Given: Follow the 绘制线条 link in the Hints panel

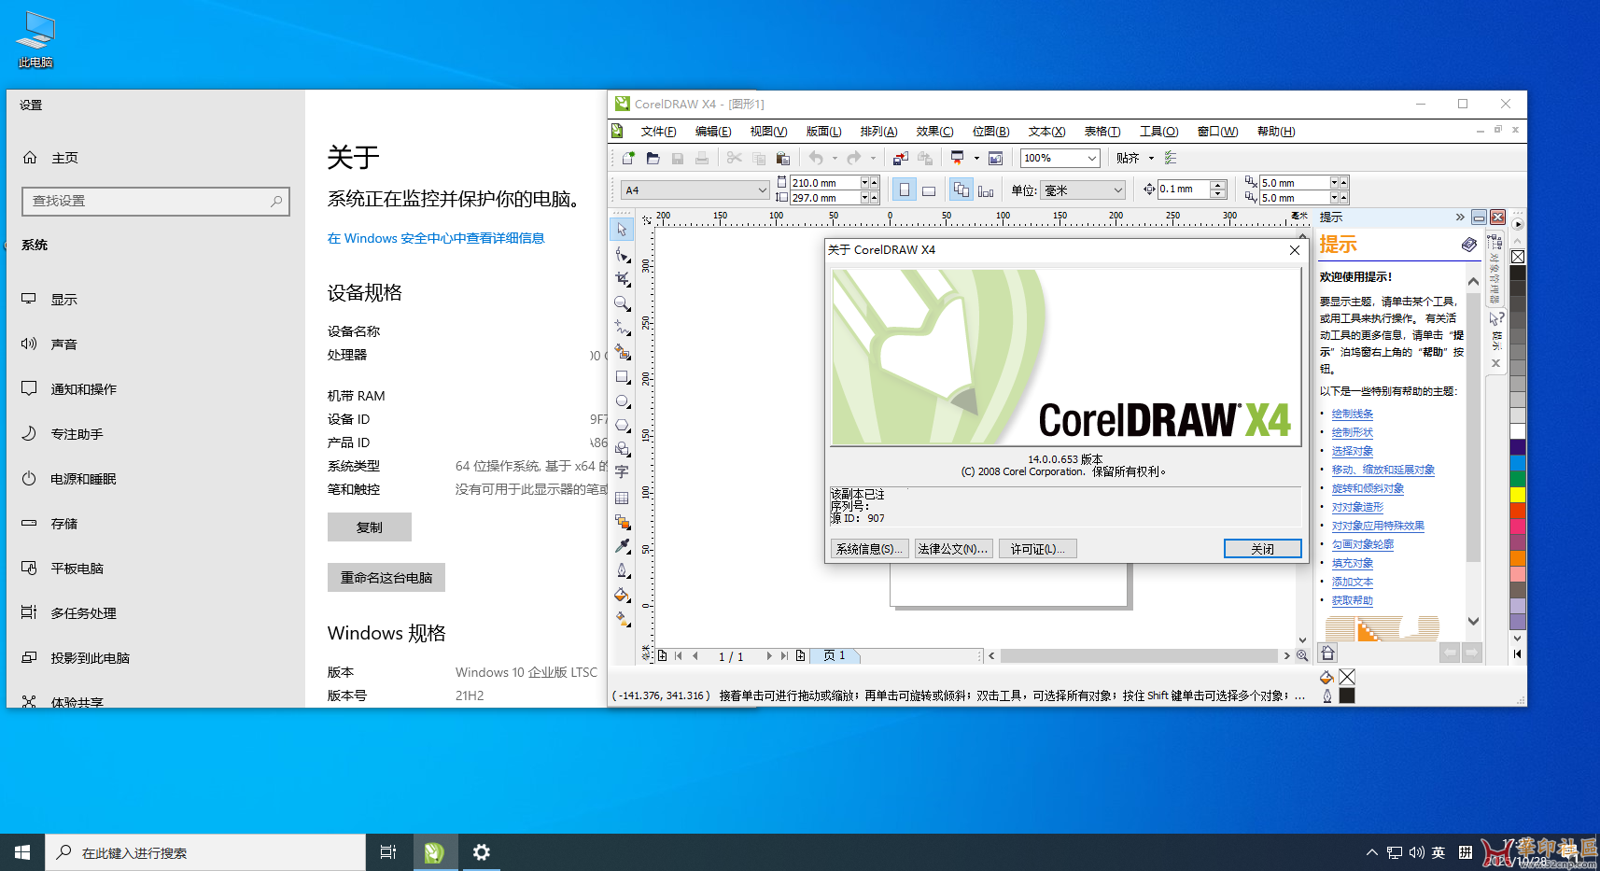Looking at the screenshot, I should [1351, 413].
